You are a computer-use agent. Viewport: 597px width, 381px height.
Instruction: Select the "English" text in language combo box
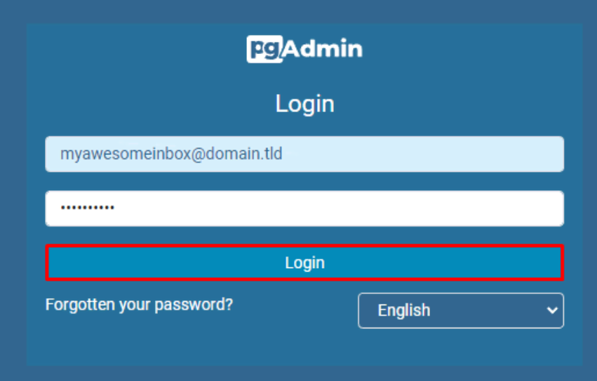tap(403, 310)
